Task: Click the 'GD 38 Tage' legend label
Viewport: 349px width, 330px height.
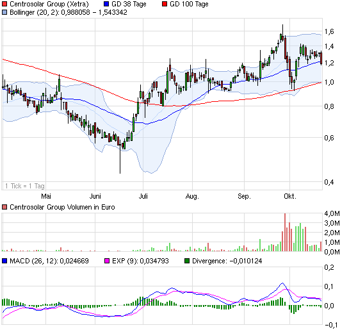Action: tap(129, 4)
